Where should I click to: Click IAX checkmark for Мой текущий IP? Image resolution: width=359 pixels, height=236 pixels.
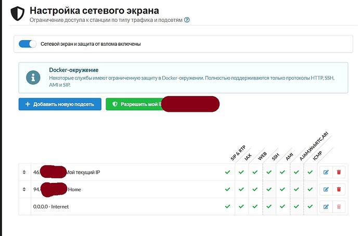pos(241,172)
